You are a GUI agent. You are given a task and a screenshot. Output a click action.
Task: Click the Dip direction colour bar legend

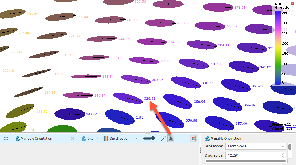[278, 48]
